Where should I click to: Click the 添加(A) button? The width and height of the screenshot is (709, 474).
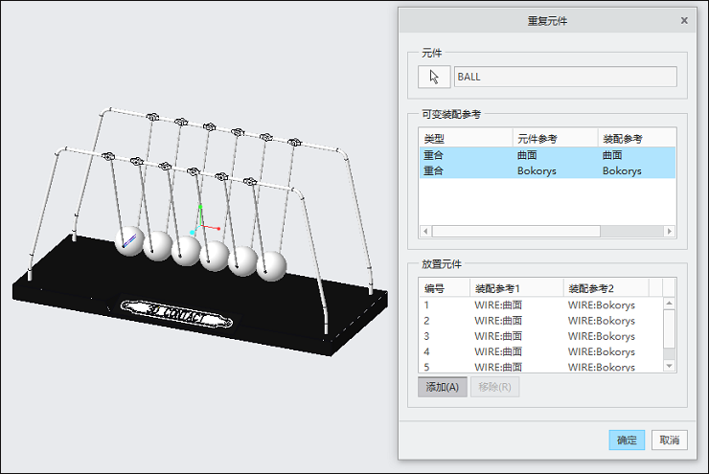click(443, 387)
